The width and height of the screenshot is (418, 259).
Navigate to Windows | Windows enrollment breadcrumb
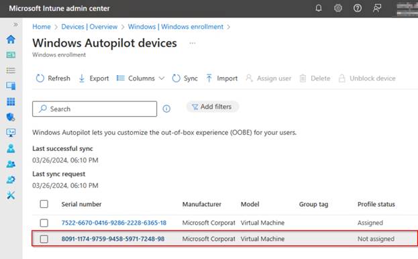[176, 27]
